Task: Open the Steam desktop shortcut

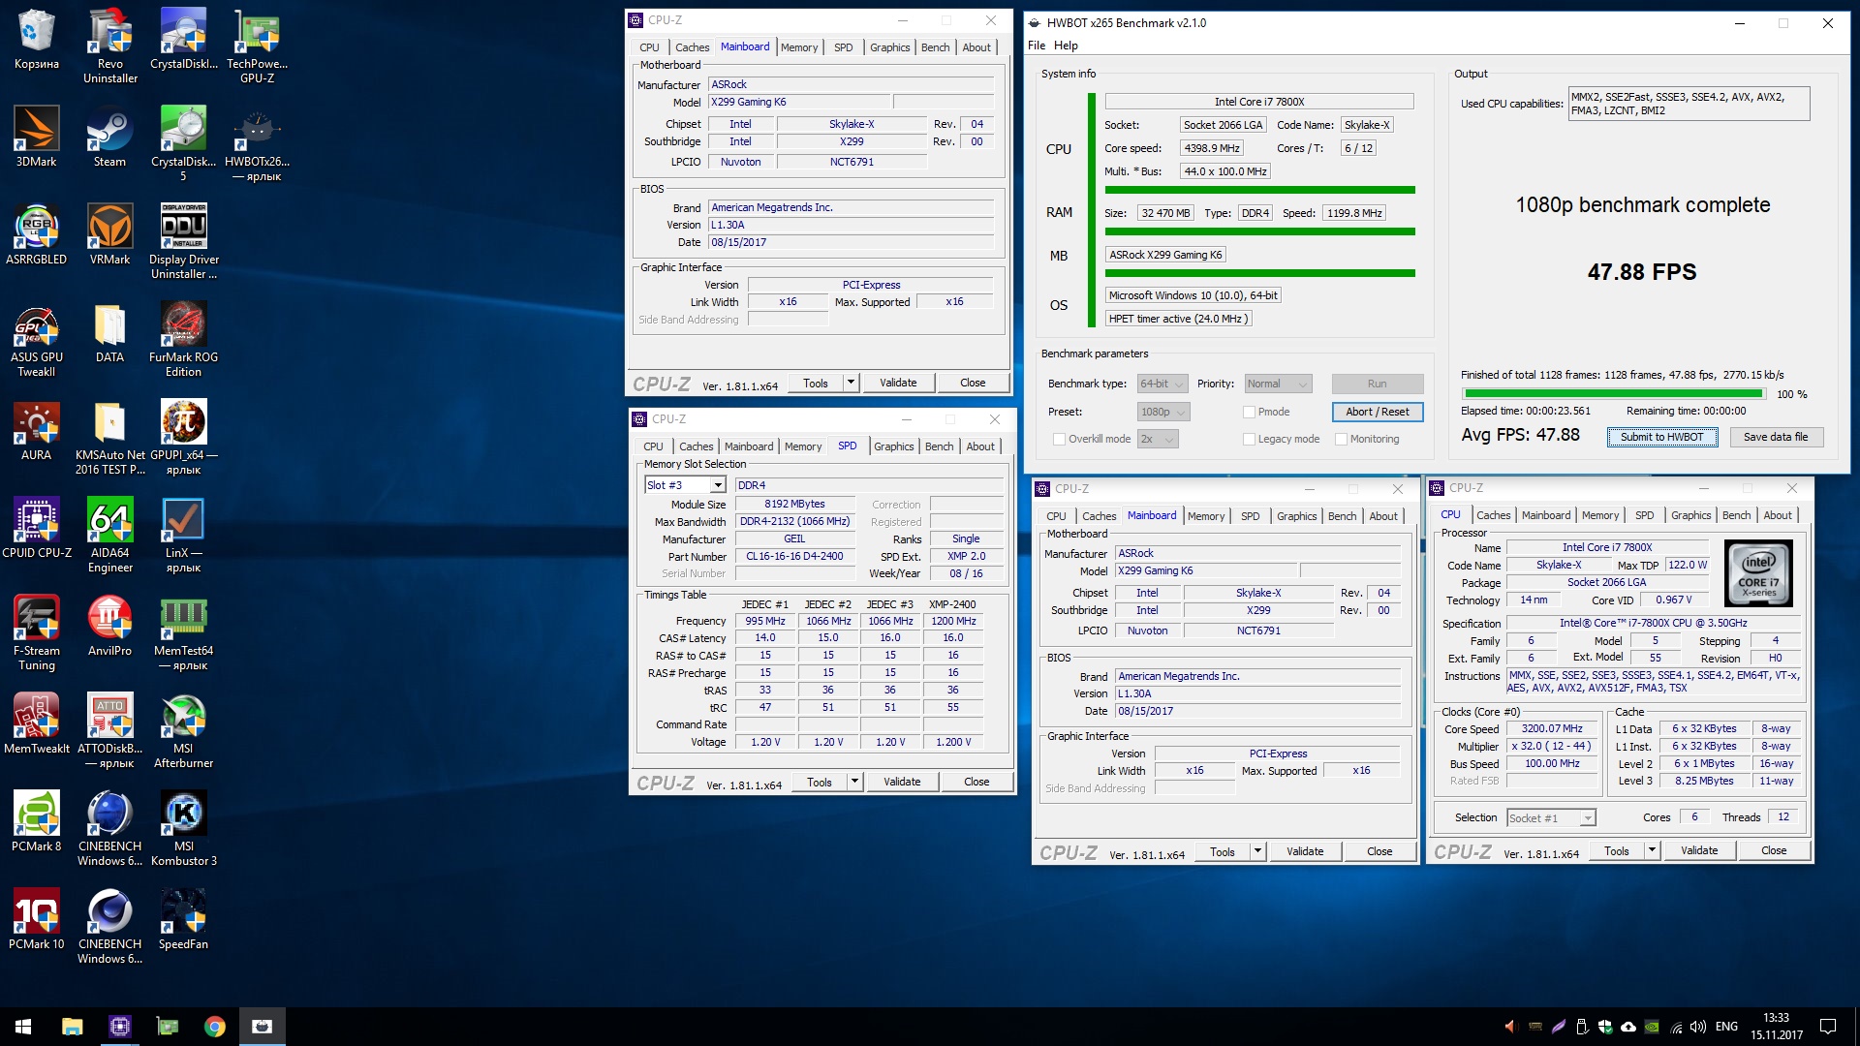Action: point(109,137)
